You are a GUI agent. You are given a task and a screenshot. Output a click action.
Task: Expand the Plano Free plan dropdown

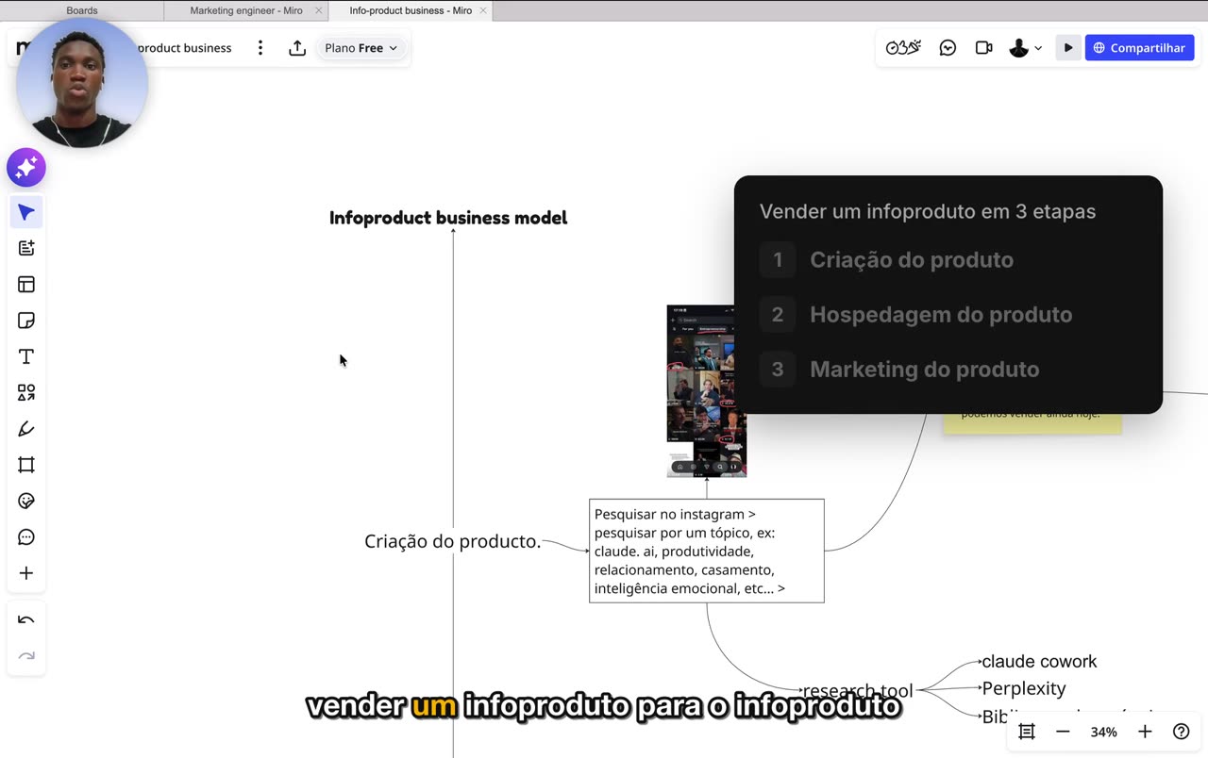coord(361,48)
